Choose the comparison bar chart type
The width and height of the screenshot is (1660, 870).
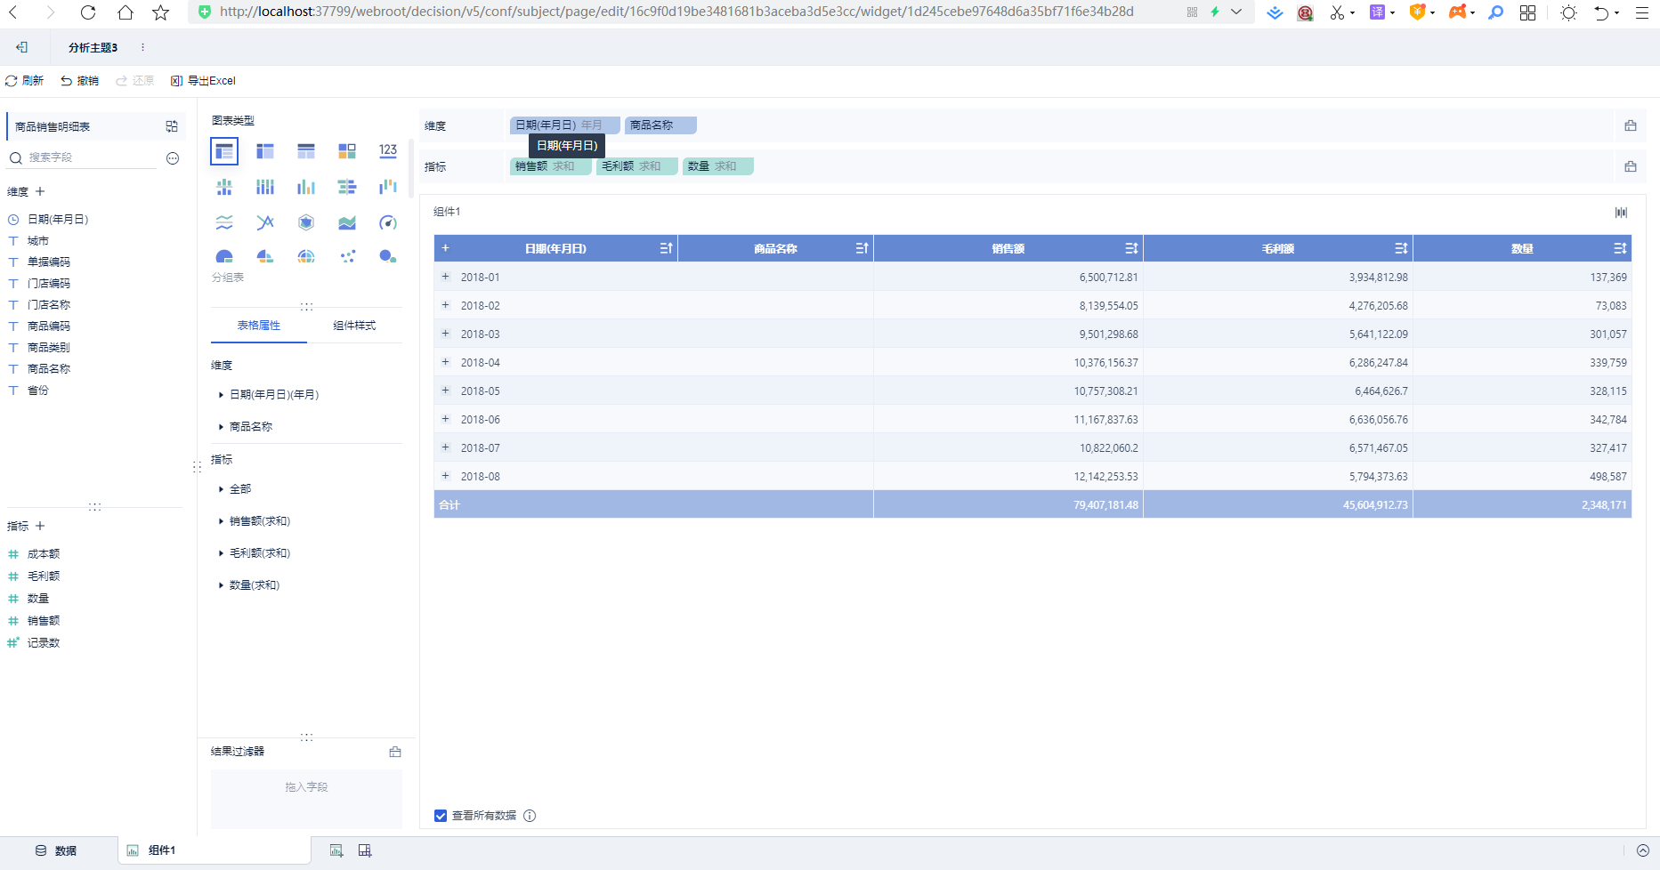point(347,187)
